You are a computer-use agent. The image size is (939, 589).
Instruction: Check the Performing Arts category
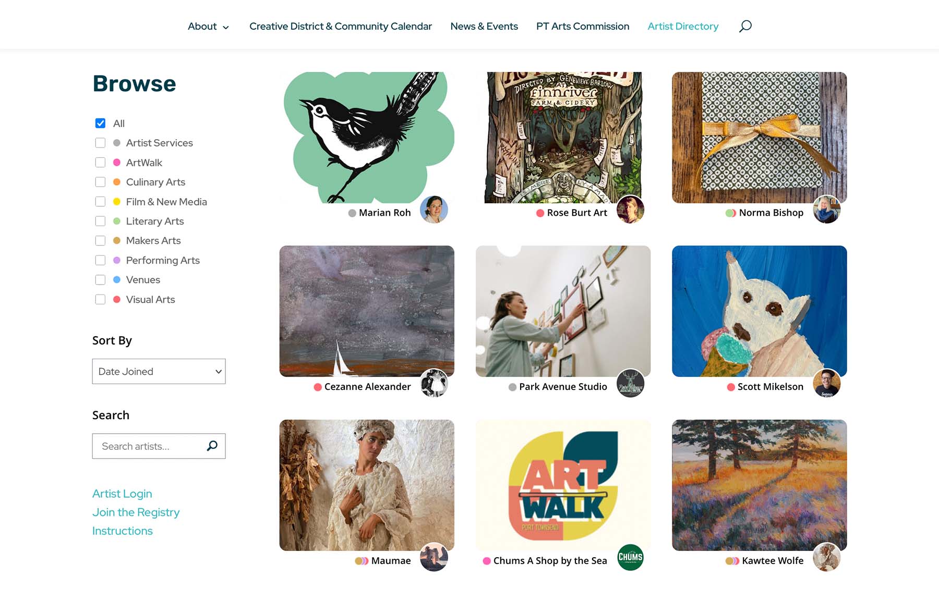point(100,260)
